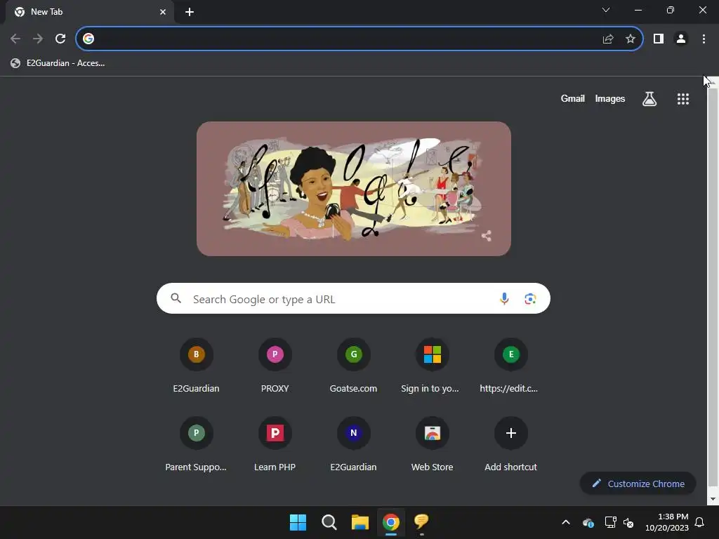Image resolution: width=719 pixels, height=539 pixels.
Task: Close the New Tab tab
Action: click(x=163, y=12)
